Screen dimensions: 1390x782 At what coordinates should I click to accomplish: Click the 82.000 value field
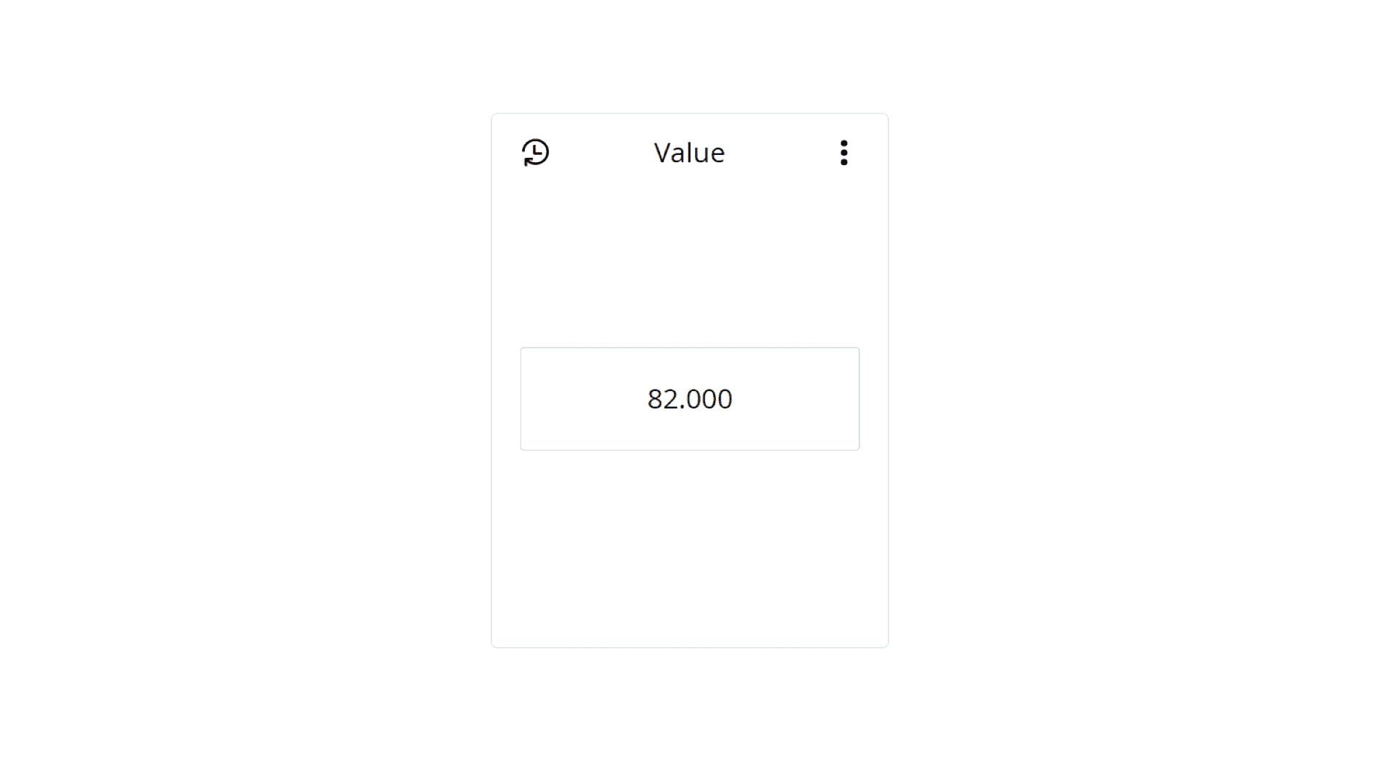(689, 399)
